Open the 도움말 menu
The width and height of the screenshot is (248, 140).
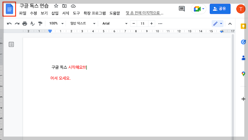[x=115, y=13]
